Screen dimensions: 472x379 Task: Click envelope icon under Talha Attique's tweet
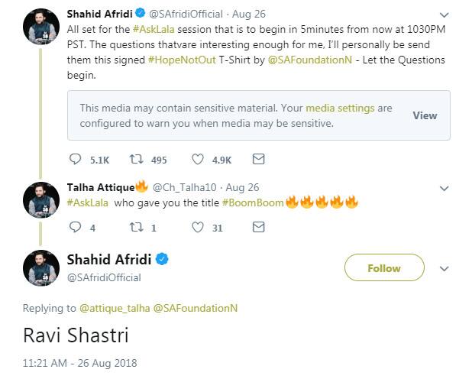(x=258, y=227)
